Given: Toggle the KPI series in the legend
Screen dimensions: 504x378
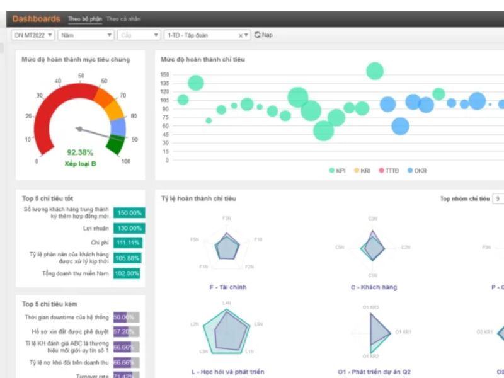Looking at the screenshot, I should point(337,171).
